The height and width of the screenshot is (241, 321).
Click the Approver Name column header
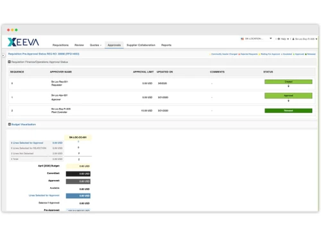(61, 72)
